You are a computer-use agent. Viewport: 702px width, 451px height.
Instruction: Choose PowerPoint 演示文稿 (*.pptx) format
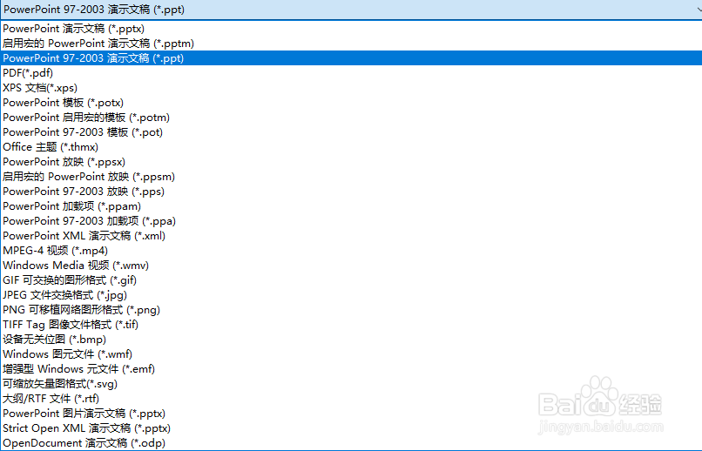[351, 29]
